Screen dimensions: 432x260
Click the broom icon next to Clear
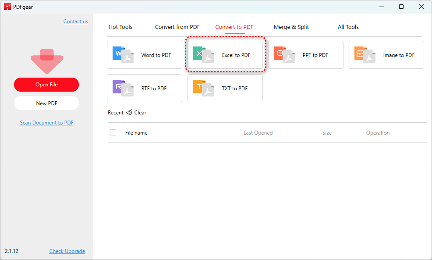click(129, 113)
